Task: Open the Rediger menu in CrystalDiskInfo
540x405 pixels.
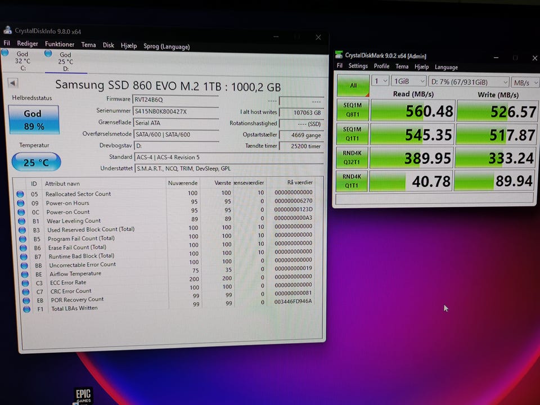Action: [x=28, y=43]
